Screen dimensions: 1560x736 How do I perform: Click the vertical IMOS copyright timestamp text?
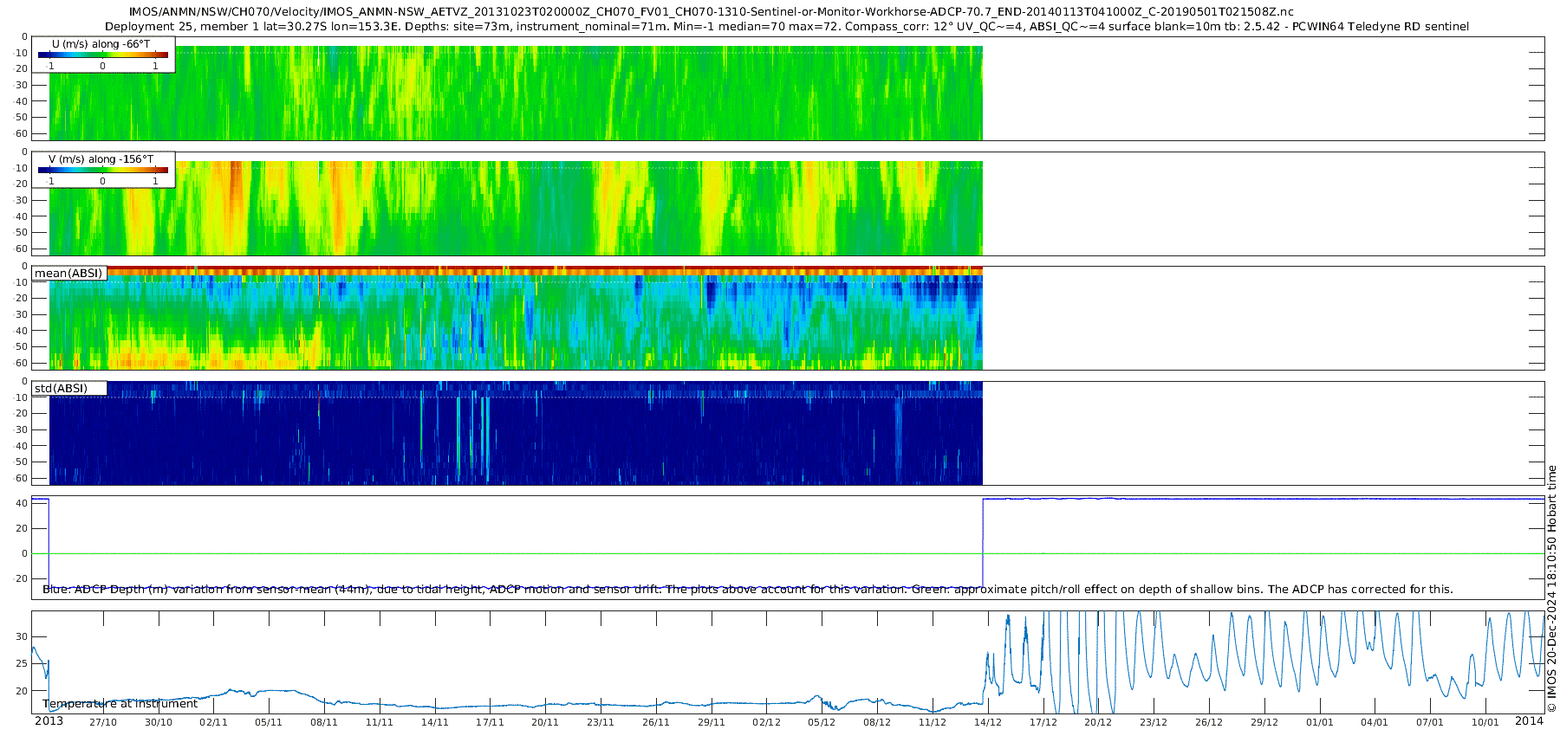pyautogui.click(x=1551, y=589)
